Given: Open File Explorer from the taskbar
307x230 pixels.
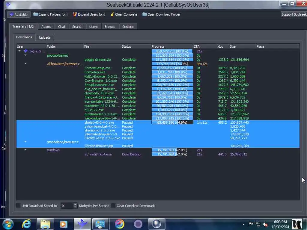Looking at the screenshot, I should 45,224.
